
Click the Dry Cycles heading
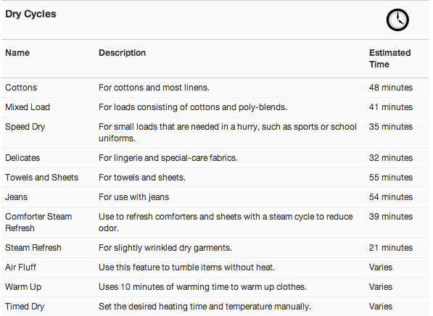(x=30, y=14)
